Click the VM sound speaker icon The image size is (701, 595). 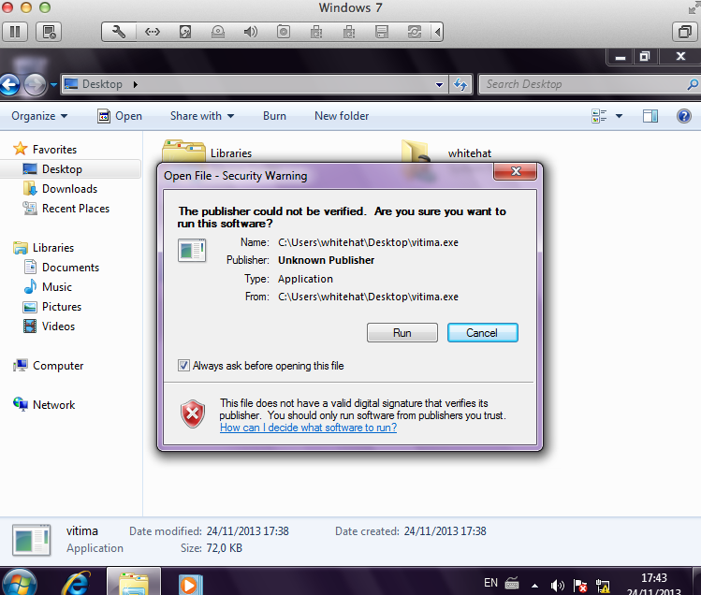point(251,32)
